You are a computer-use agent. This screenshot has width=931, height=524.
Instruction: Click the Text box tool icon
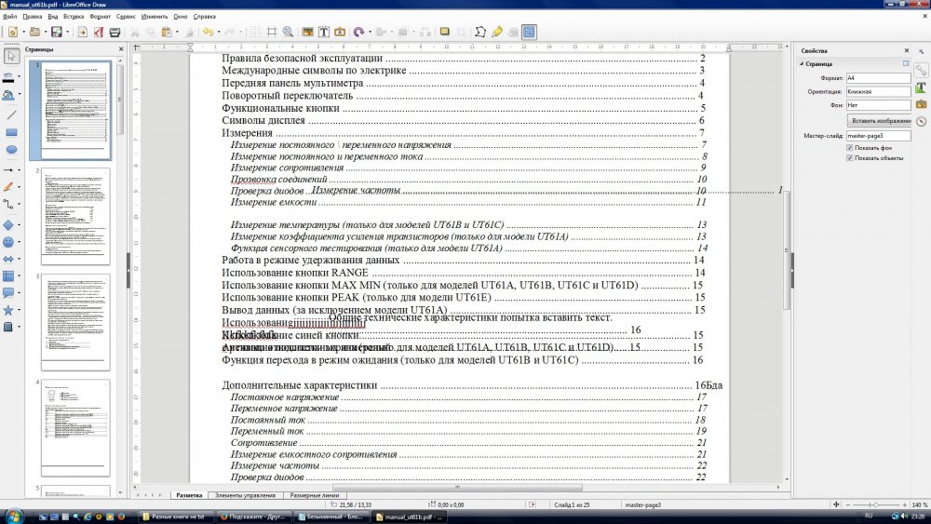[x=324, y=32]
